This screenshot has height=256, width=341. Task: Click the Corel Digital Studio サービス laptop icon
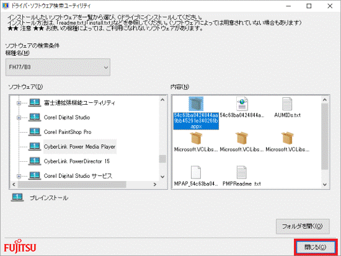click(x=35, y=175)
